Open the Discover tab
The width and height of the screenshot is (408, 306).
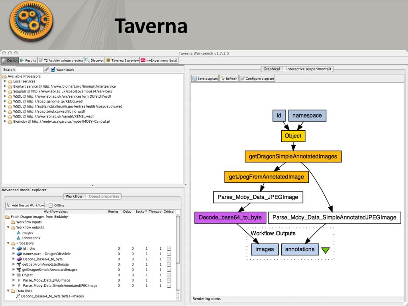click(x=94, y=61)
